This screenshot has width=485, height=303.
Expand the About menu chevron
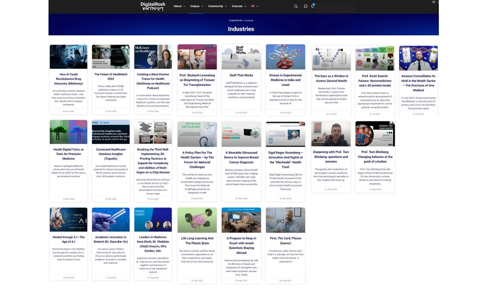(x=184, y=6)
